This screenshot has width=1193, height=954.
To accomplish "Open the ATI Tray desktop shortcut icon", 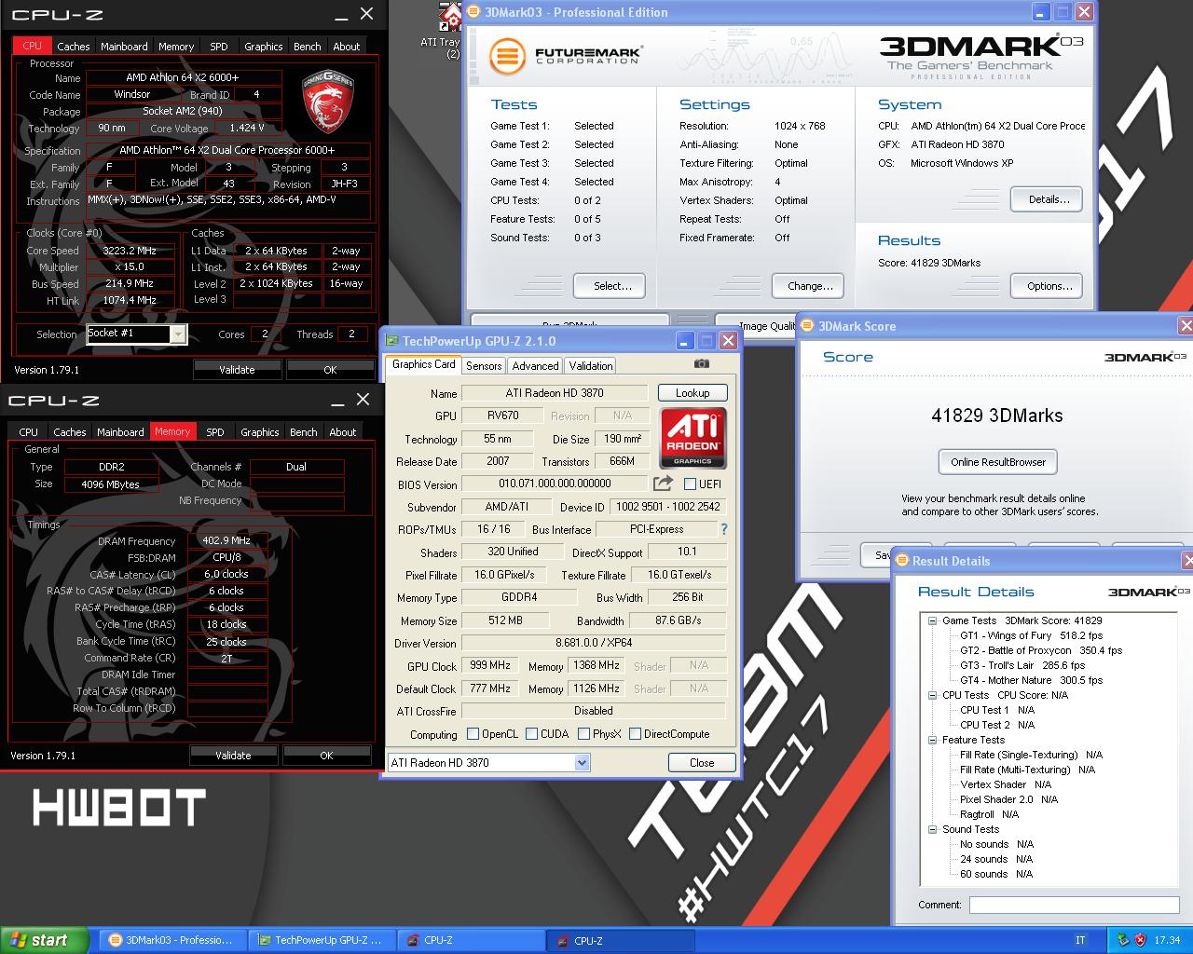I will (x=450, y=16).
